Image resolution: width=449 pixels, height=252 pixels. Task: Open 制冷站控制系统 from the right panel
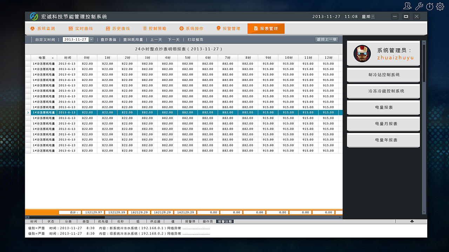click(383, 75)
